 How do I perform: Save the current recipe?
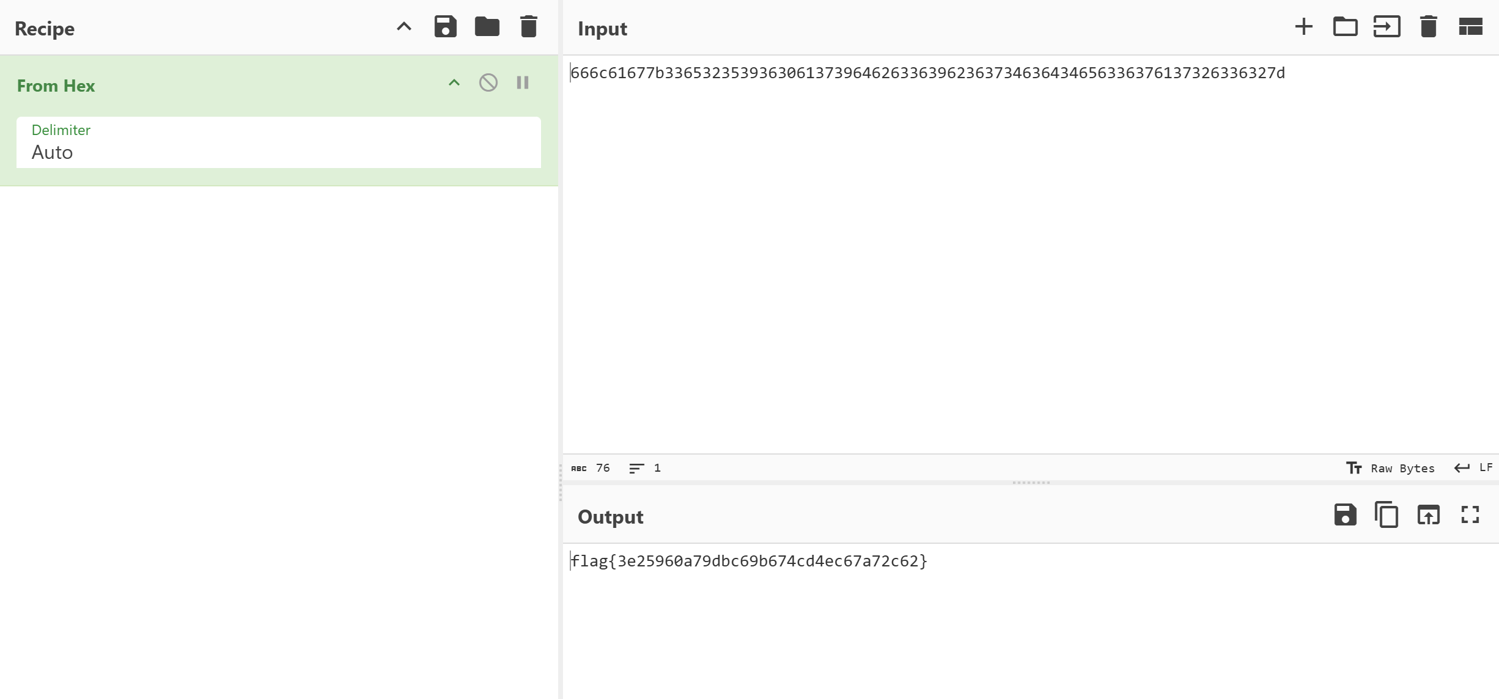[445, 27]
